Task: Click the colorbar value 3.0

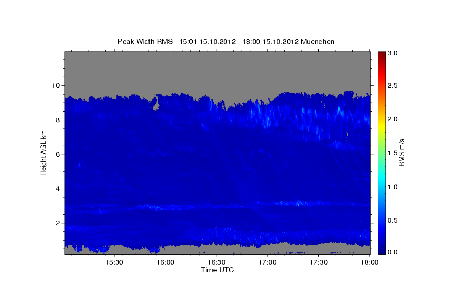Action: click(393, 53)
